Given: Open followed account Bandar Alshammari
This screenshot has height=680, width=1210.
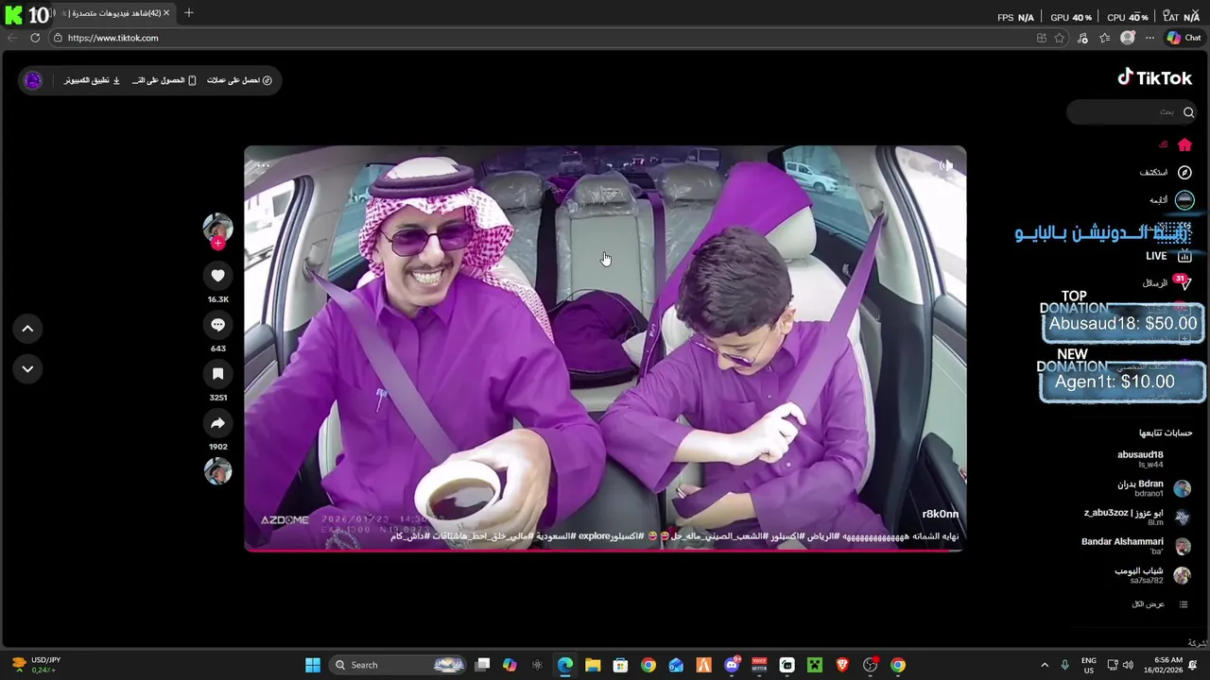Looking at the screenshot, I should point(1137,546).
